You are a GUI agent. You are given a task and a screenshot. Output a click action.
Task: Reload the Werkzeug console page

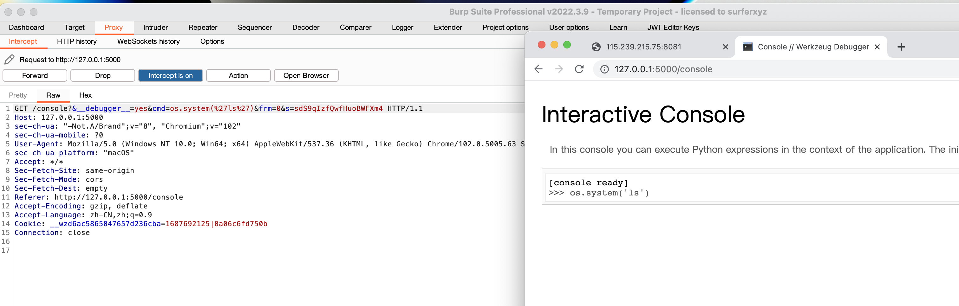(x=579, y=69)
